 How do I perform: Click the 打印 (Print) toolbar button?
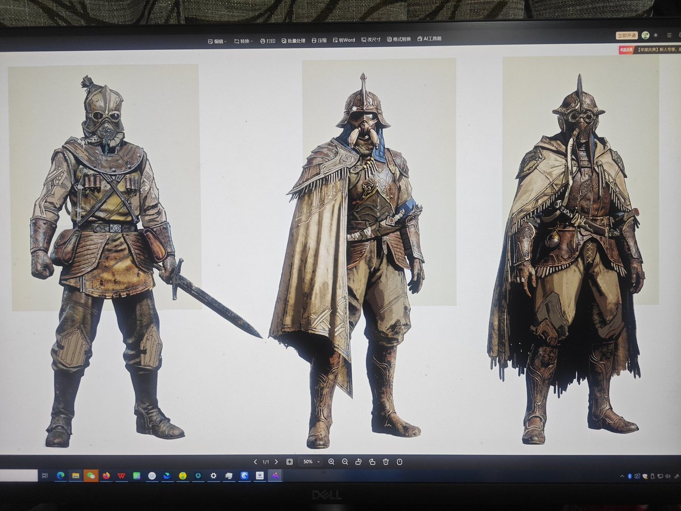click(x=268, y=41)
